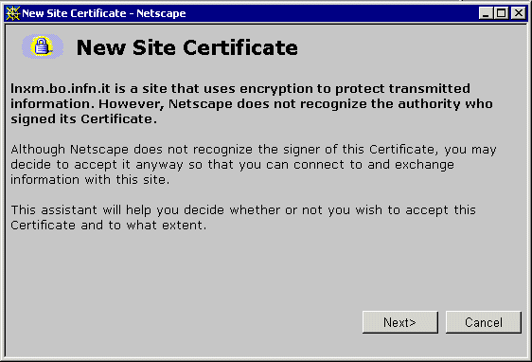Viewport: 532px width, 362px height.
Task: Click the Next> button
Action: pos(400,322)
